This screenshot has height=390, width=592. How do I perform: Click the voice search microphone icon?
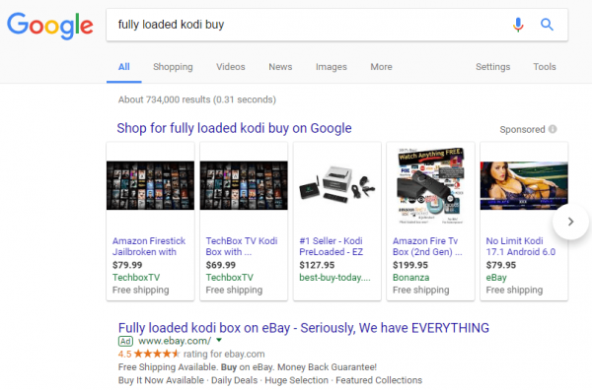click(518, 25)
